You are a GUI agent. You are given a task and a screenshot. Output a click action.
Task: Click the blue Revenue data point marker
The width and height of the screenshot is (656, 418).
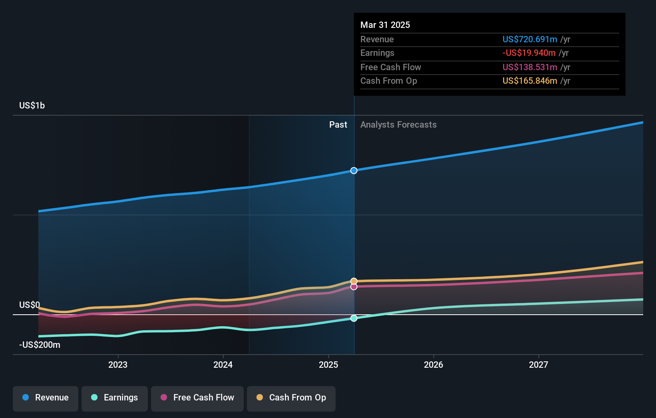(x=354, y=171)
